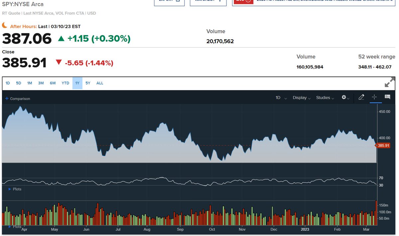Toggle the chart events flag icon
The image size is (399, 236).
[387, 97]
